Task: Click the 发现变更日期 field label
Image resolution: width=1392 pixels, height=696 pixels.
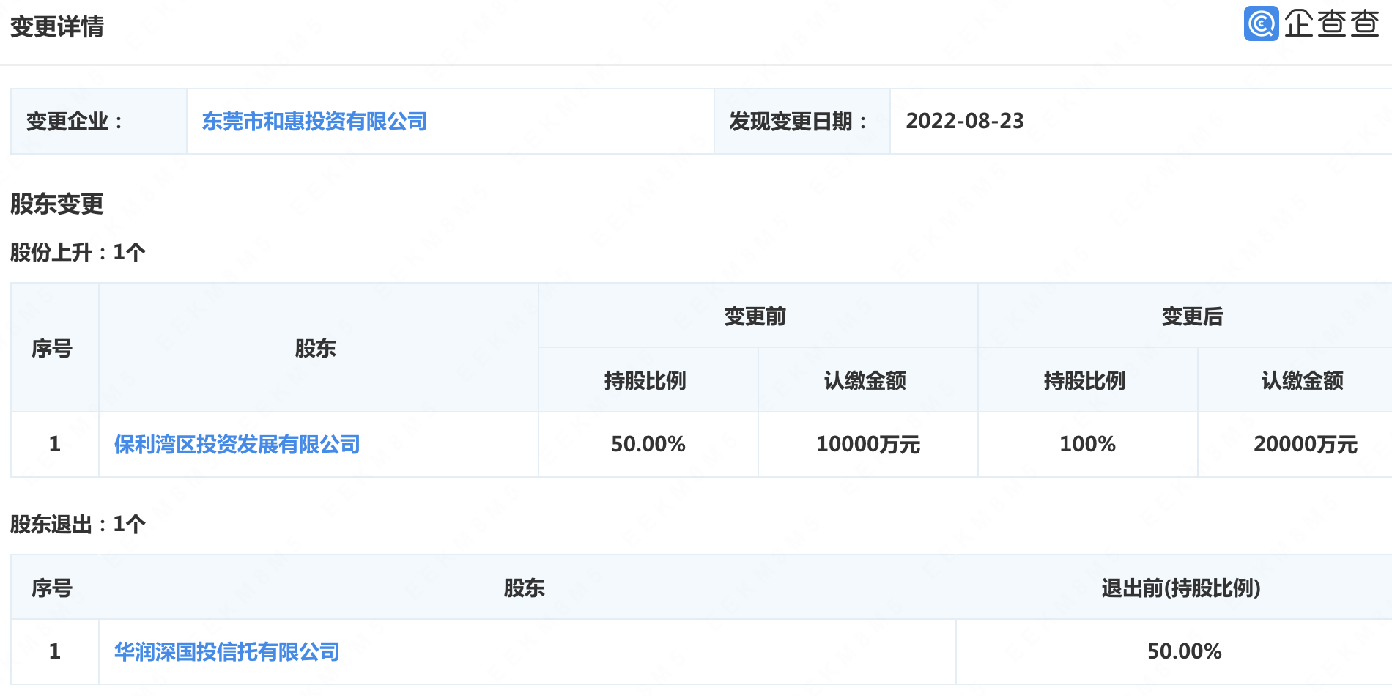Action: click(x=798, y=122)
